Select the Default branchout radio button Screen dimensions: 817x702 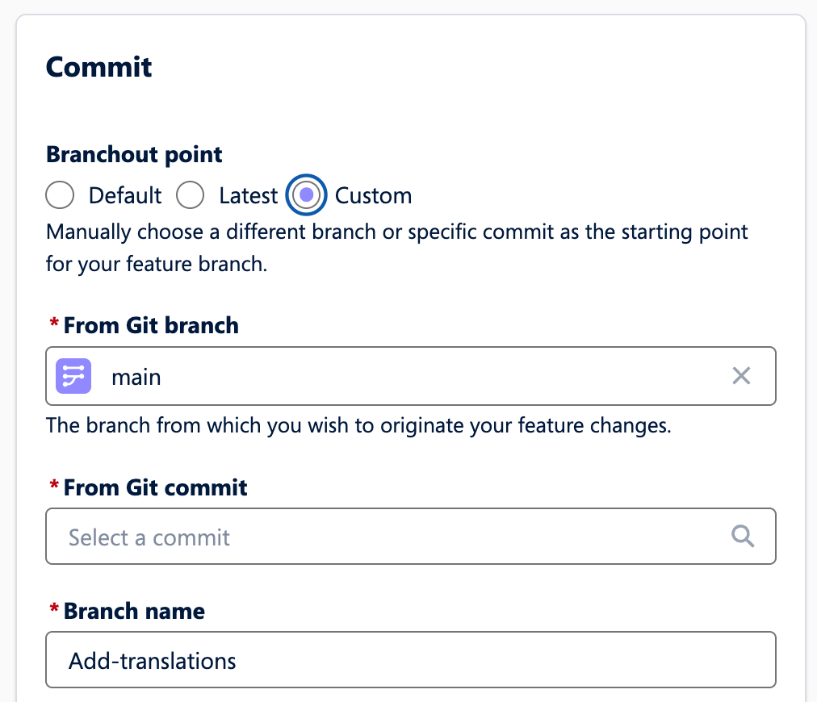pyautogui.click(x=61, y=195)
